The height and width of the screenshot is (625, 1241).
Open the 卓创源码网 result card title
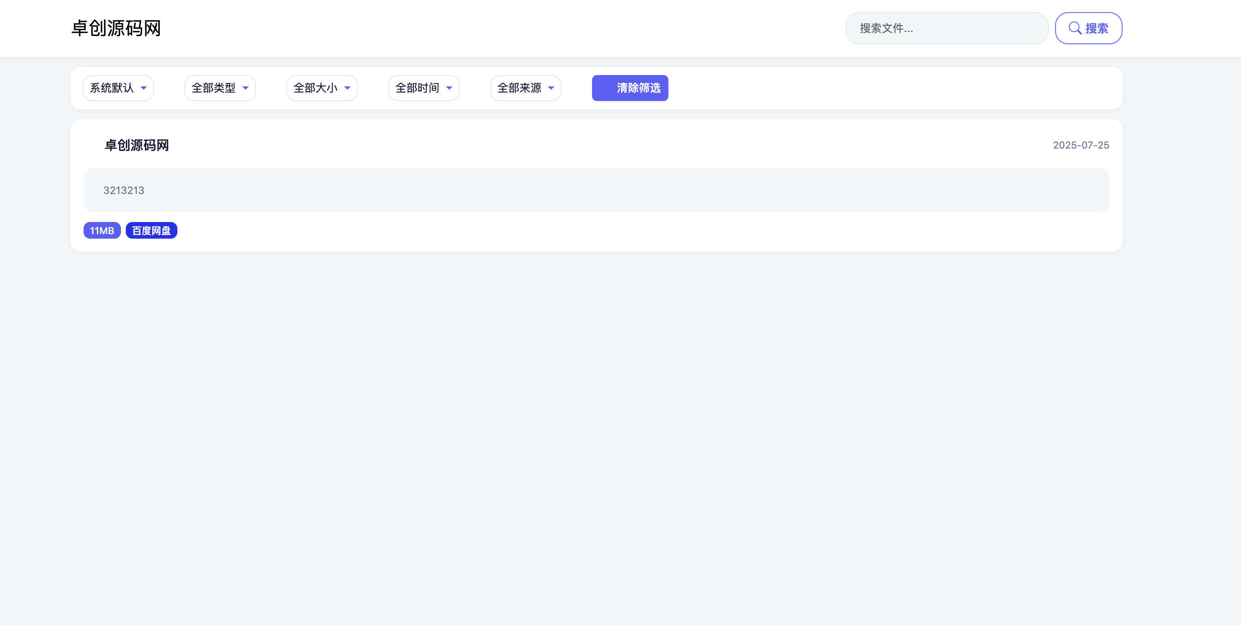click(136, 145)
